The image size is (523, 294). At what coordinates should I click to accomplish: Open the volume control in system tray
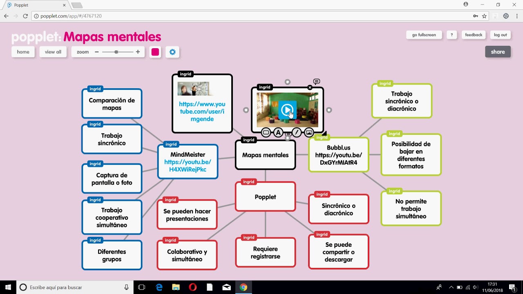pos(475,287)
